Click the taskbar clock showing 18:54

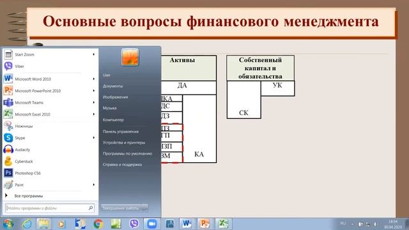(x=392, y=224)
